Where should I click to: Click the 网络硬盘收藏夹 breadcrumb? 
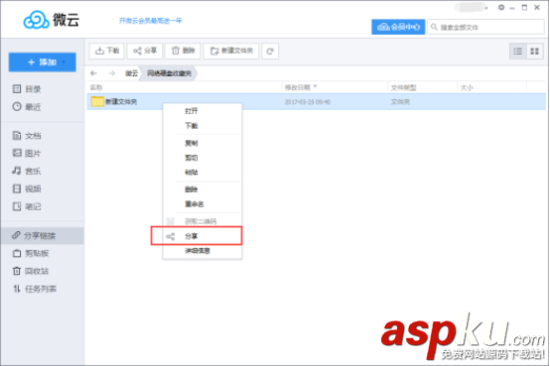[169, 73]
